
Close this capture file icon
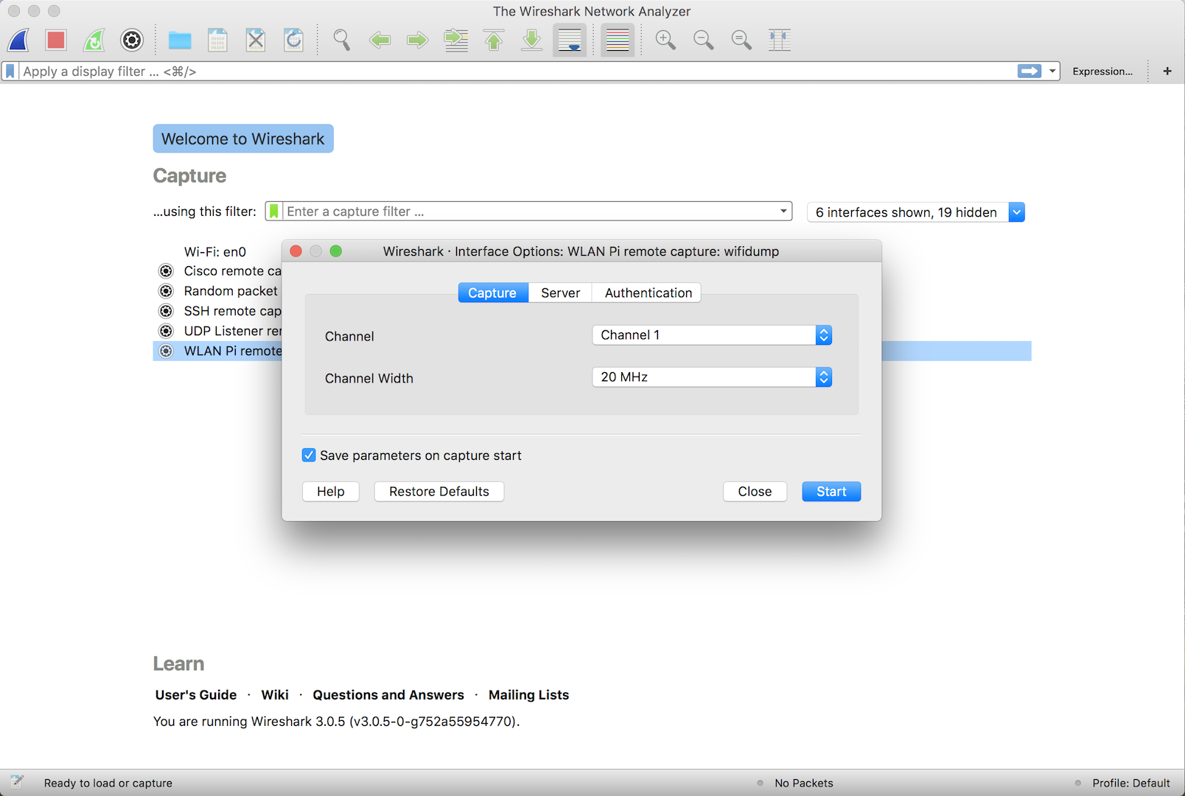point(256,40)
